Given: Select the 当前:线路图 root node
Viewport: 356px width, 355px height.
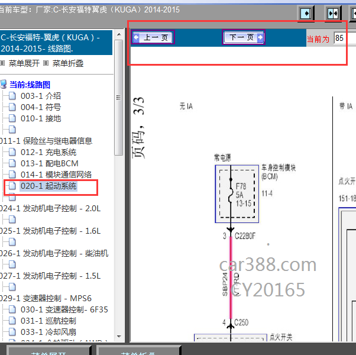Looking at the screenshot, I should [x=30, y=85].
